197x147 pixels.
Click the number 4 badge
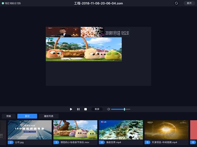102,142
